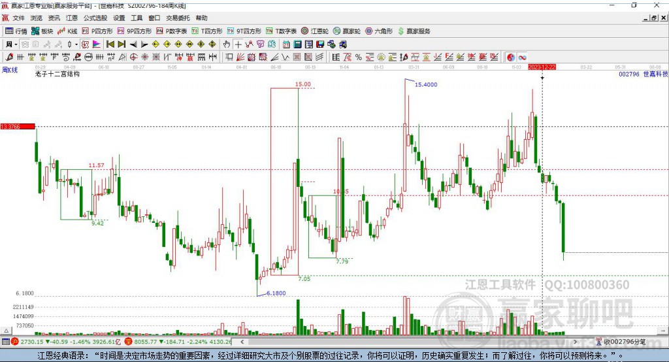Click the percent retracement tool icon
The width and height of the screenshot is (669, 362).
click(x=359, y=58)
